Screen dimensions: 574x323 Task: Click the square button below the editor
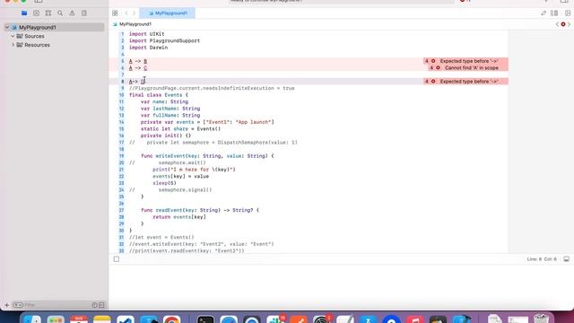[117, 259]
